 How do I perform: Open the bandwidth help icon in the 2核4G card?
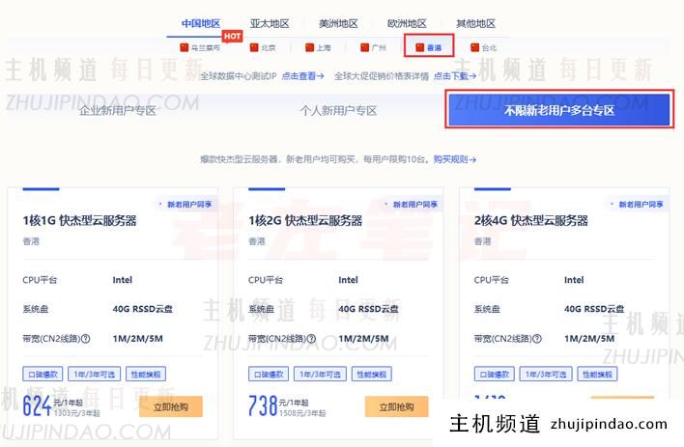point(537,339)
